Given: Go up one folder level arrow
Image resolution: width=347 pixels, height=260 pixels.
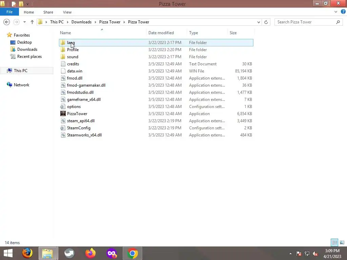Looking at the screenshot, I should (x=32, y=22).
